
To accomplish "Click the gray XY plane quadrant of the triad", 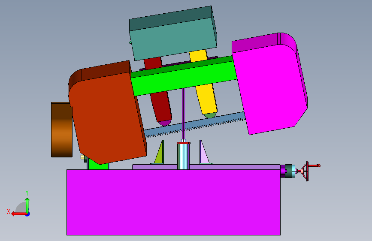I will 21,208.
